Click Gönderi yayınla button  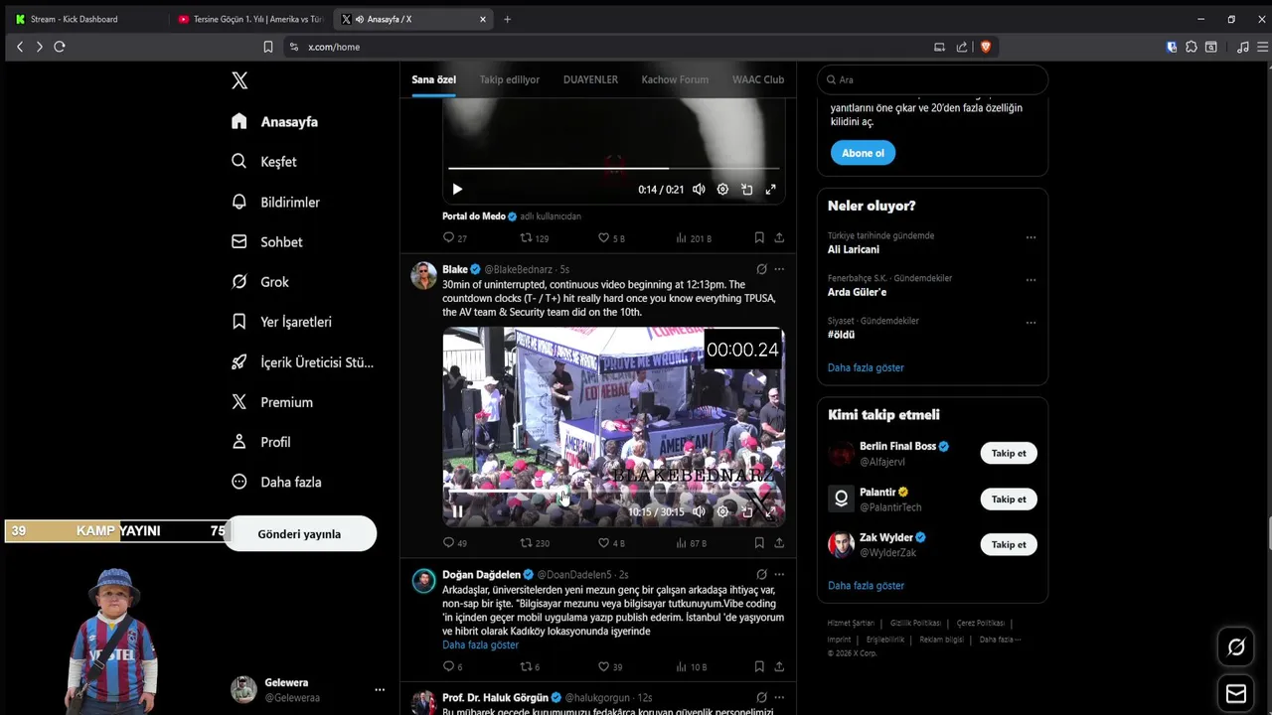(x=299, y=533)
